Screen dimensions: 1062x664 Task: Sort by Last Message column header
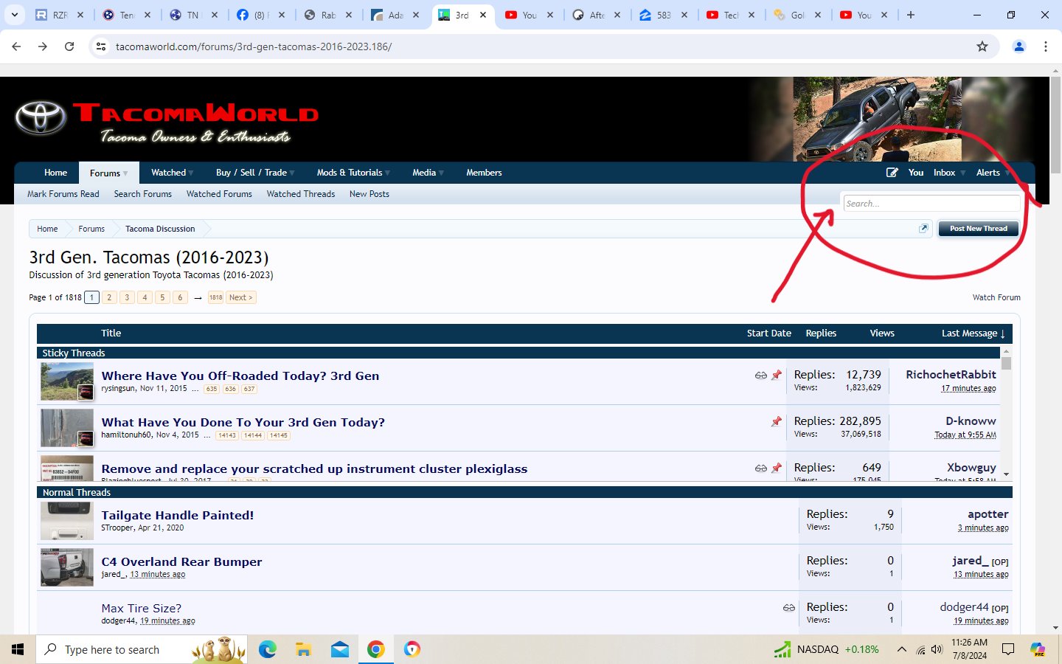point(974,333)
